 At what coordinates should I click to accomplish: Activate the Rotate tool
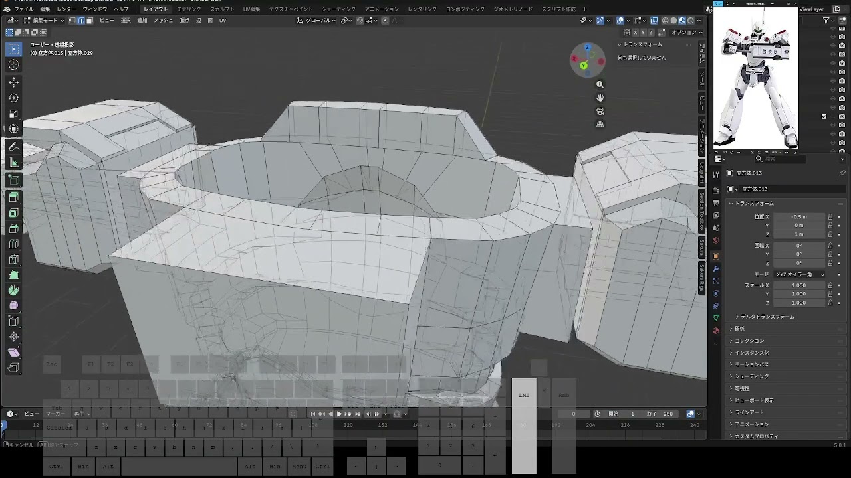point(14,98)
